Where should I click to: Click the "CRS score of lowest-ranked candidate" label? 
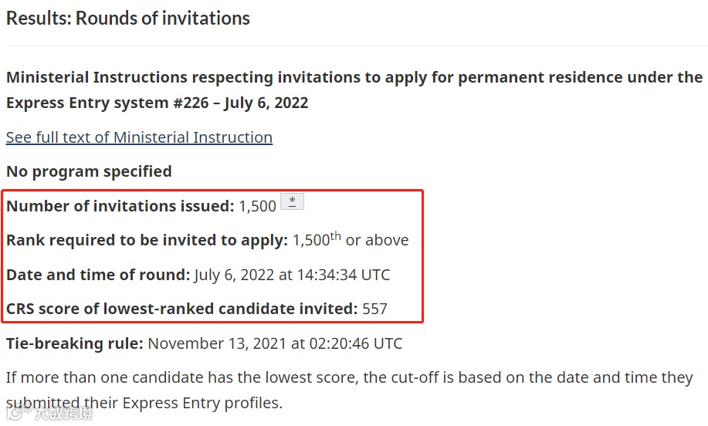point(181,309)
